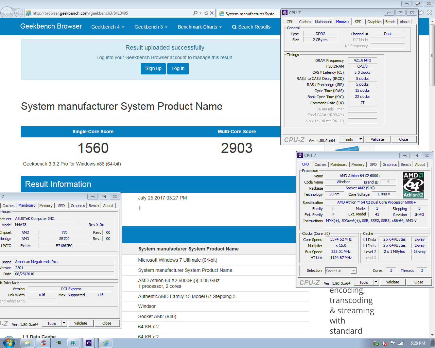Open the red swirl app on the taskbar
The image size is (435, 348).
click(43, 343)
